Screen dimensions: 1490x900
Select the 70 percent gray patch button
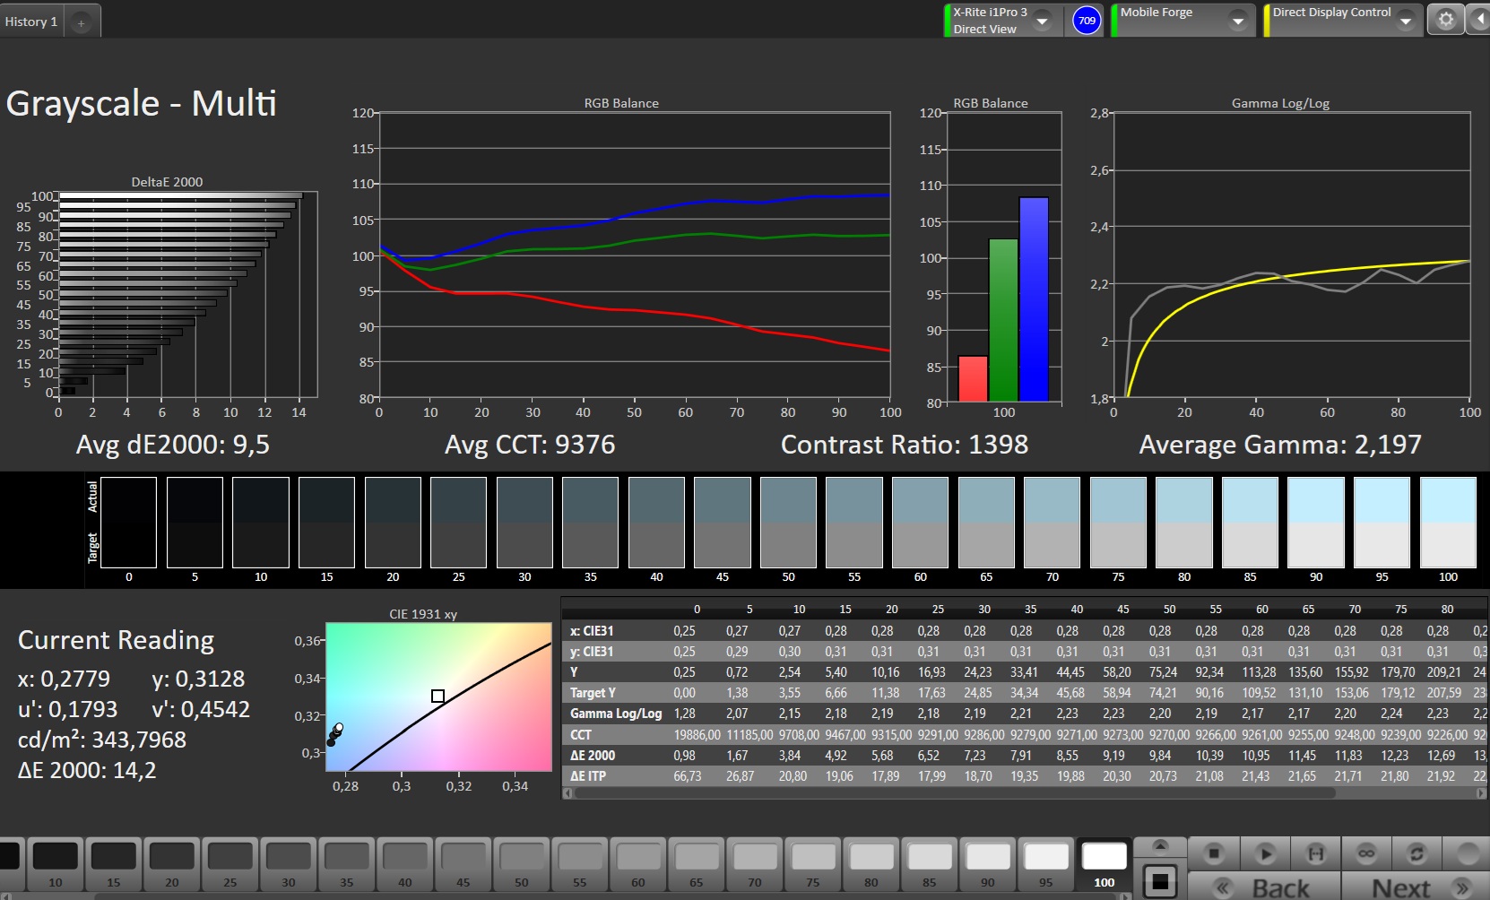click(755, 865)
